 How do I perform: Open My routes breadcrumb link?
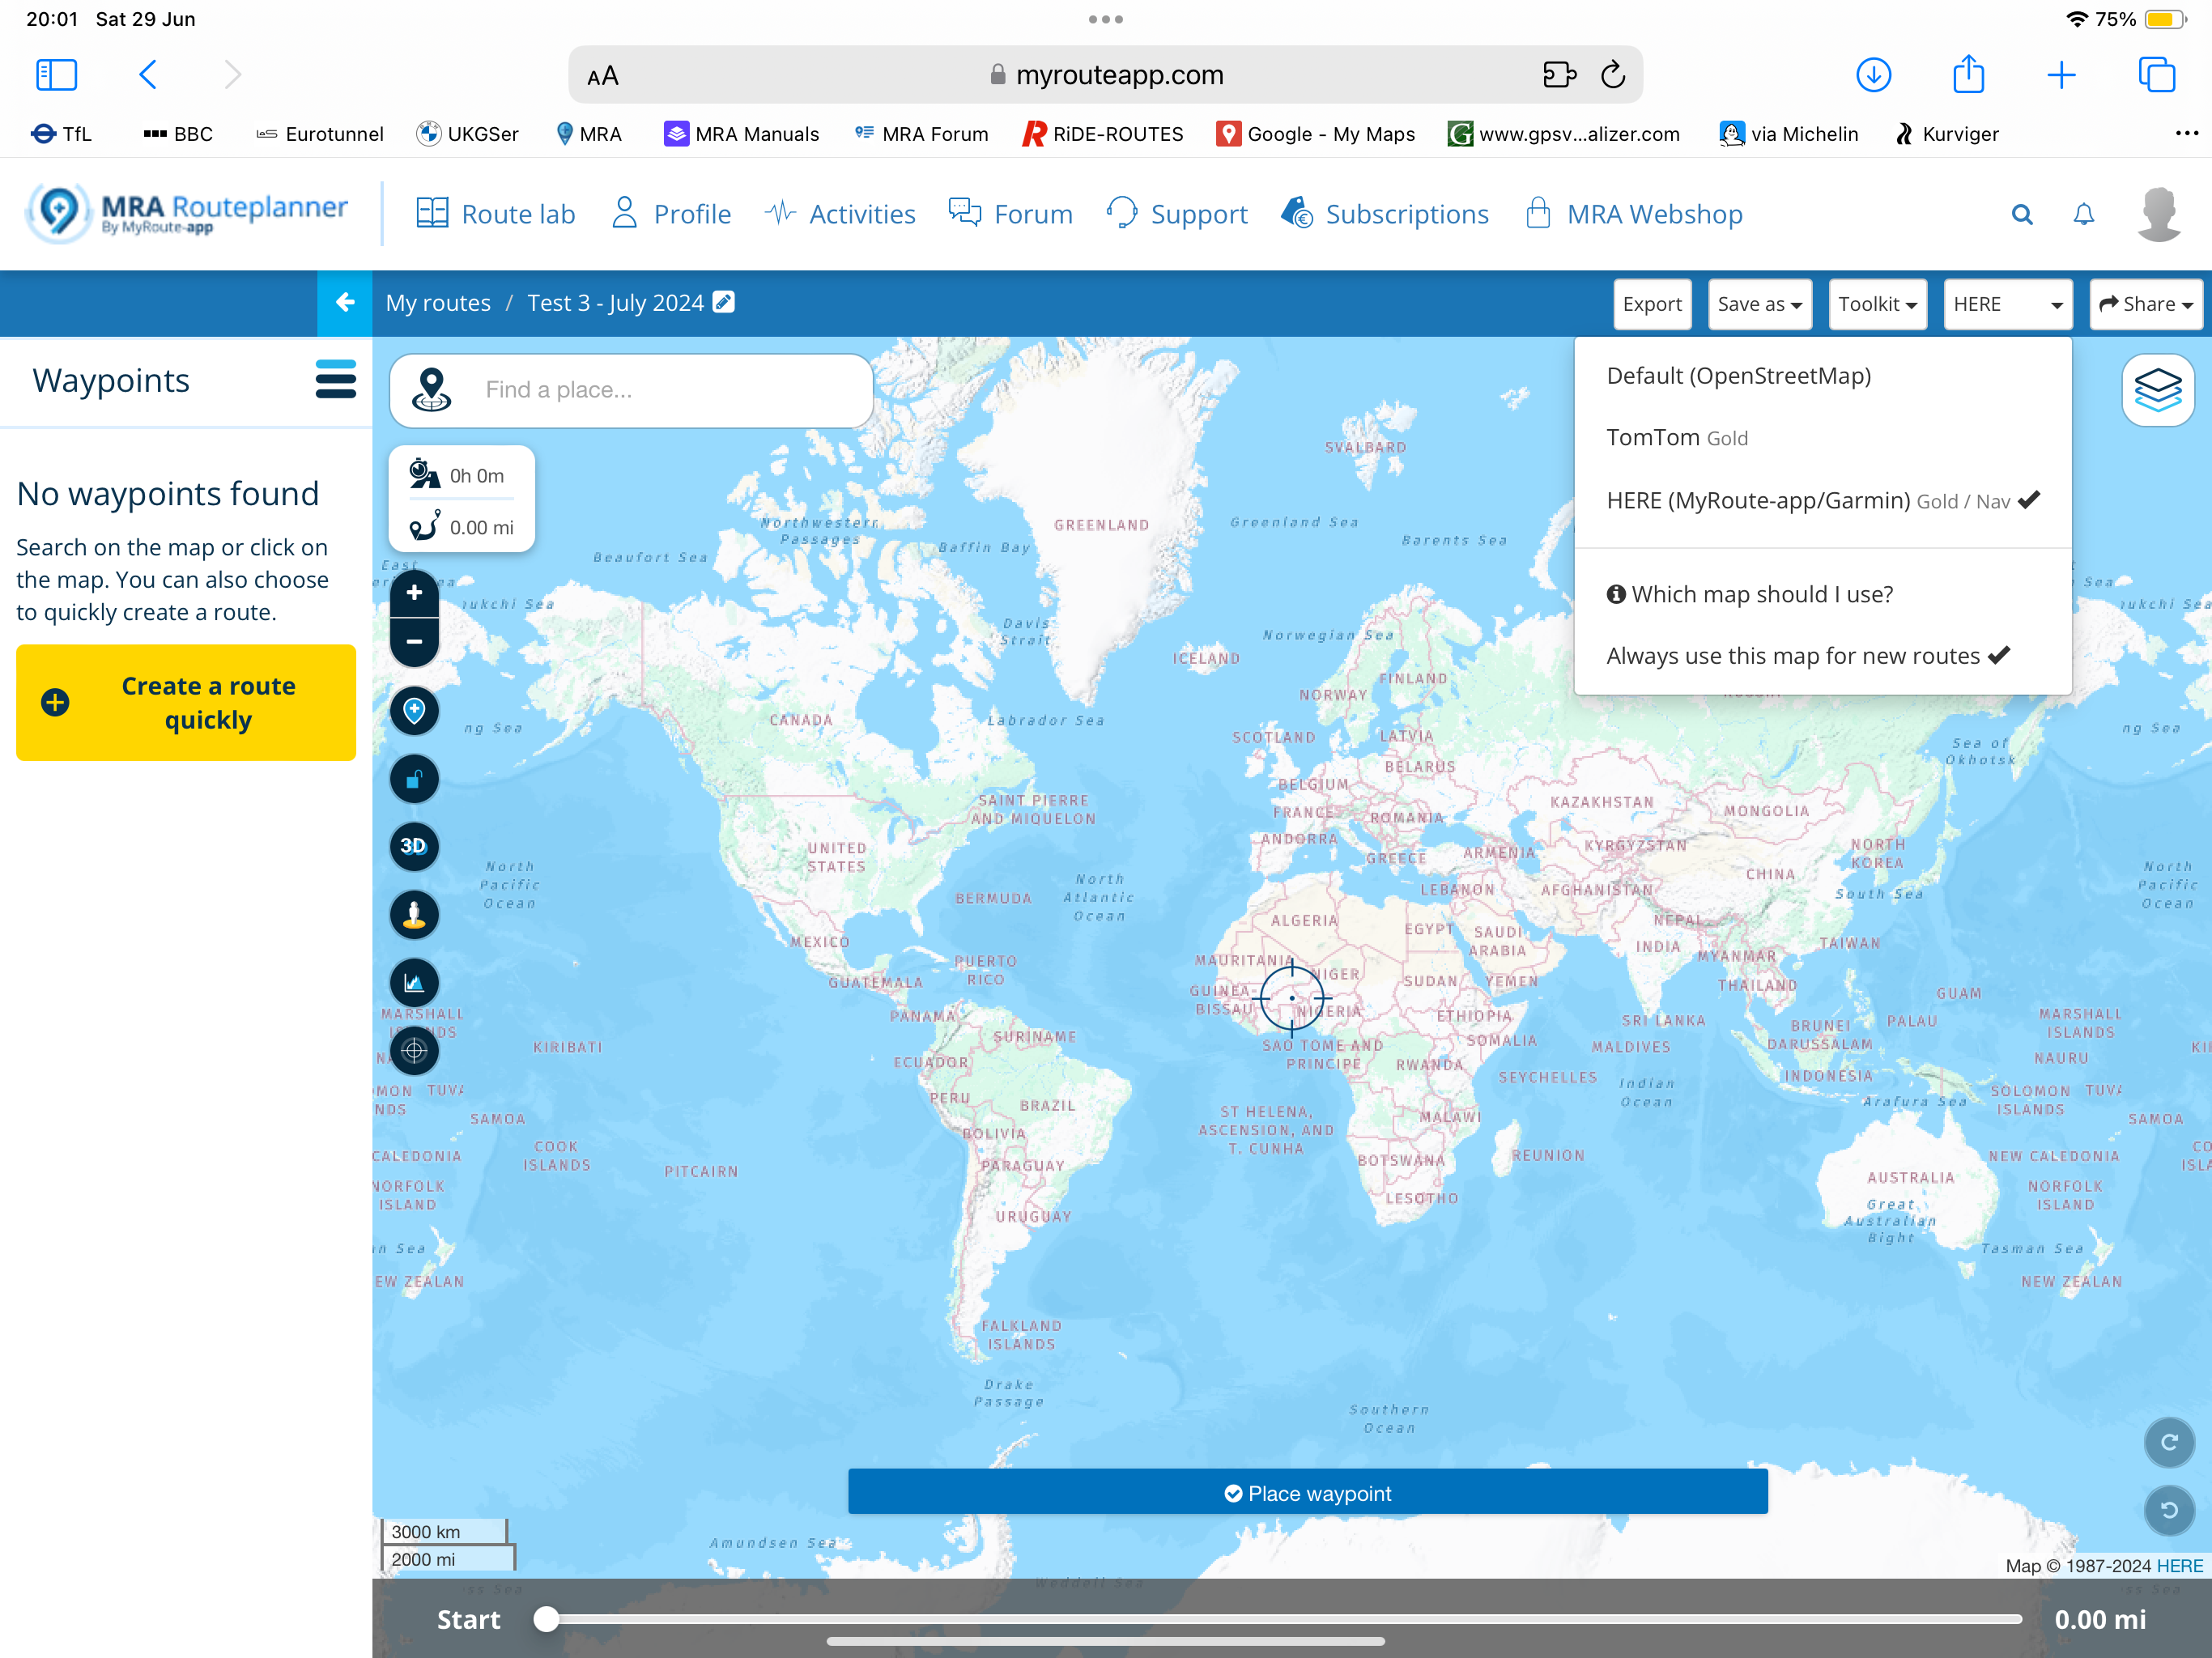point(438,303)
